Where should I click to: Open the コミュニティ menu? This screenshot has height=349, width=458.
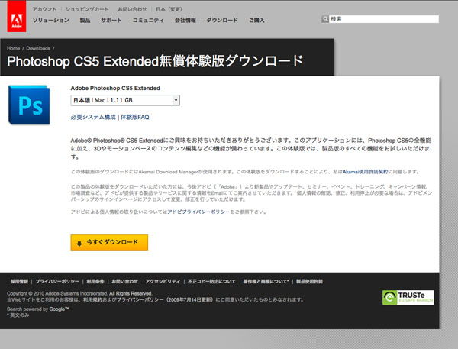[148, 20]
